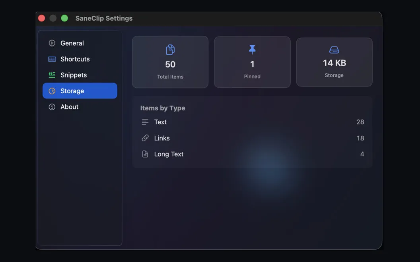This screenshot has width=420, height=262.
Task: Click the disk drive icon on the Storage card
Action: pos(334,50)
